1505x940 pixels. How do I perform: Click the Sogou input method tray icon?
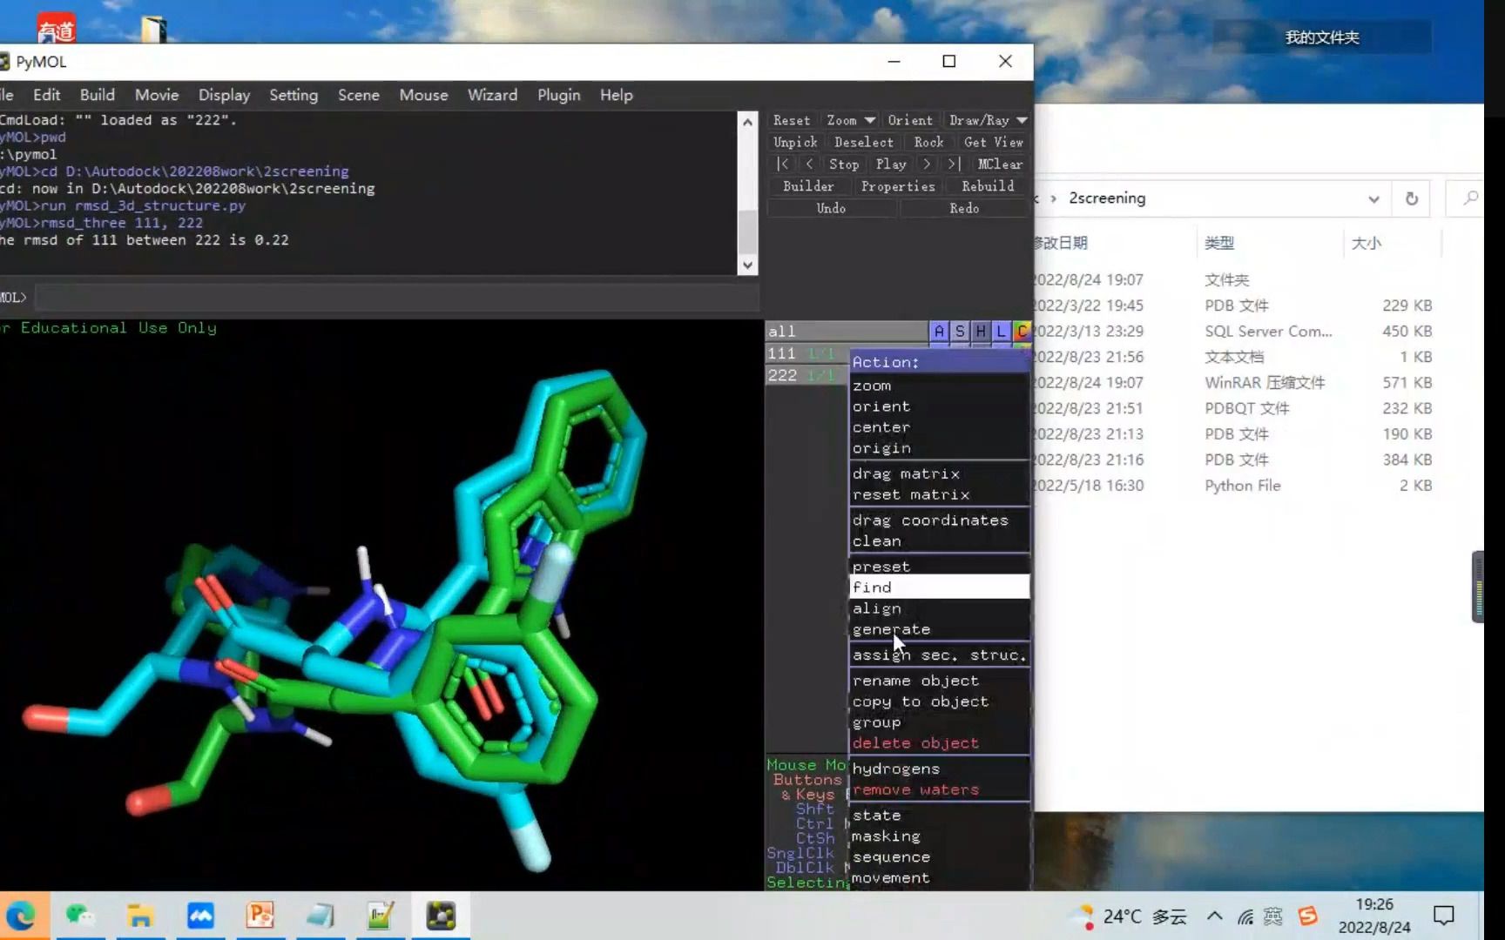click(x=1308, y=916)
